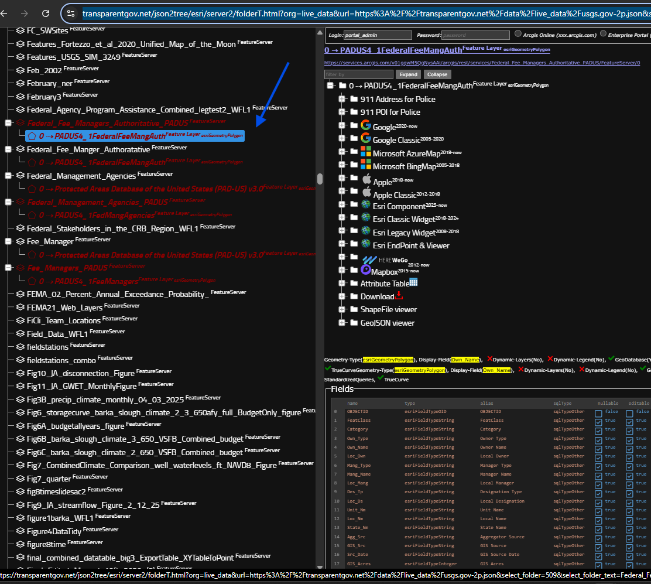Collapse the Federal_Fee_Managers_Authoritative_PADUS service node
Viewport: 651px width, 584px height.
(8, 123)
